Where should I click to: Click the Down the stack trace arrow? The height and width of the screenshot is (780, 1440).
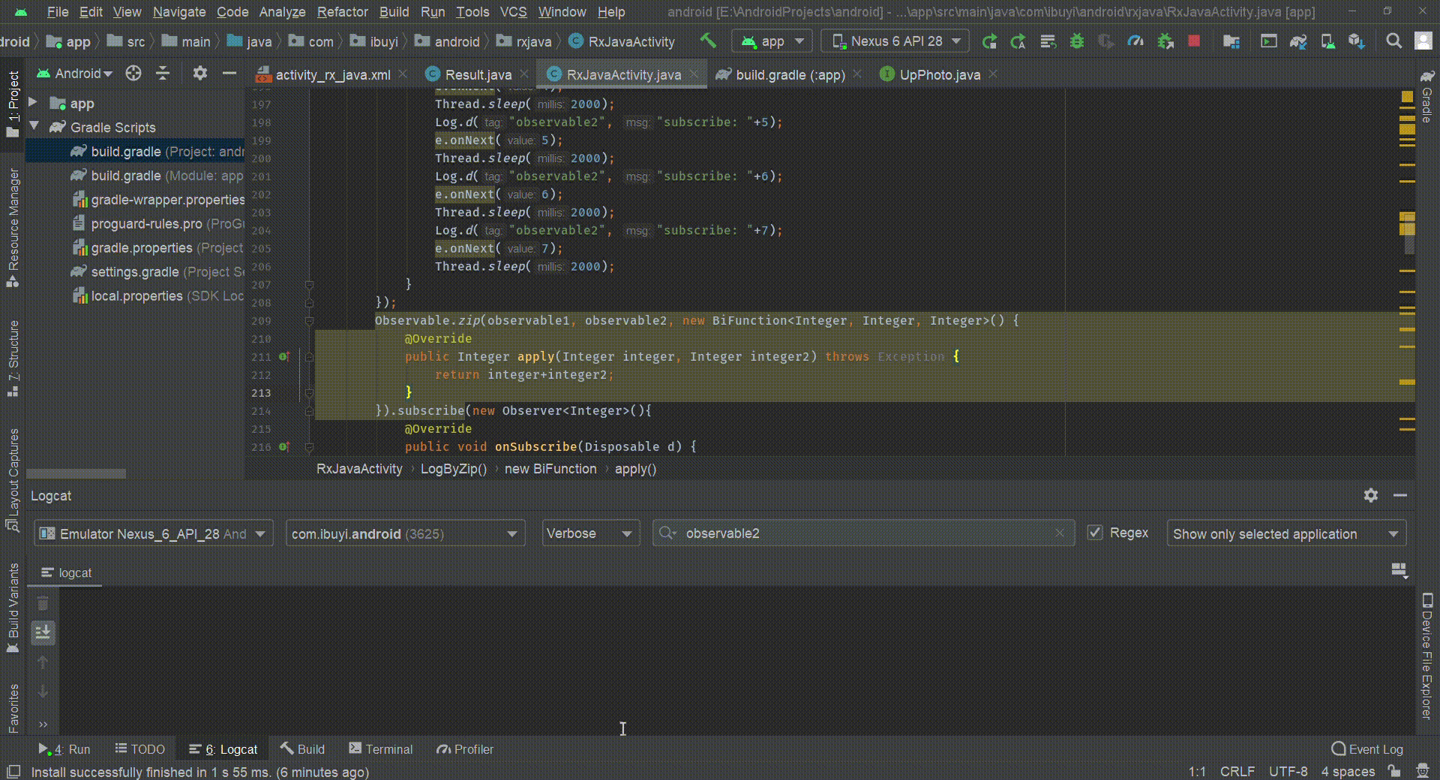coord(43,691)
